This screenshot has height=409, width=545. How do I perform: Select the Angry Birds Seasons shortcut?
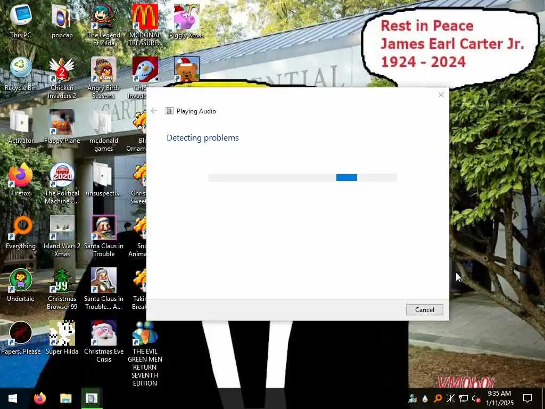point(104,78)
